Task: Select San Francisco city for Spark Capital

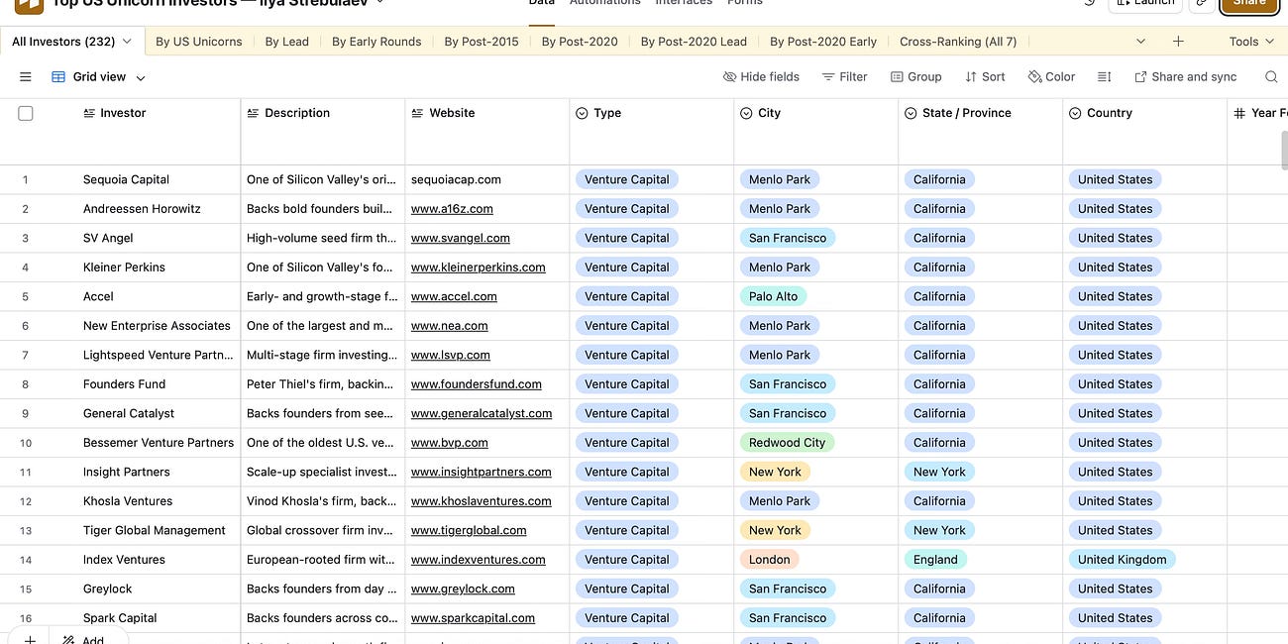Action: [788, 618]
